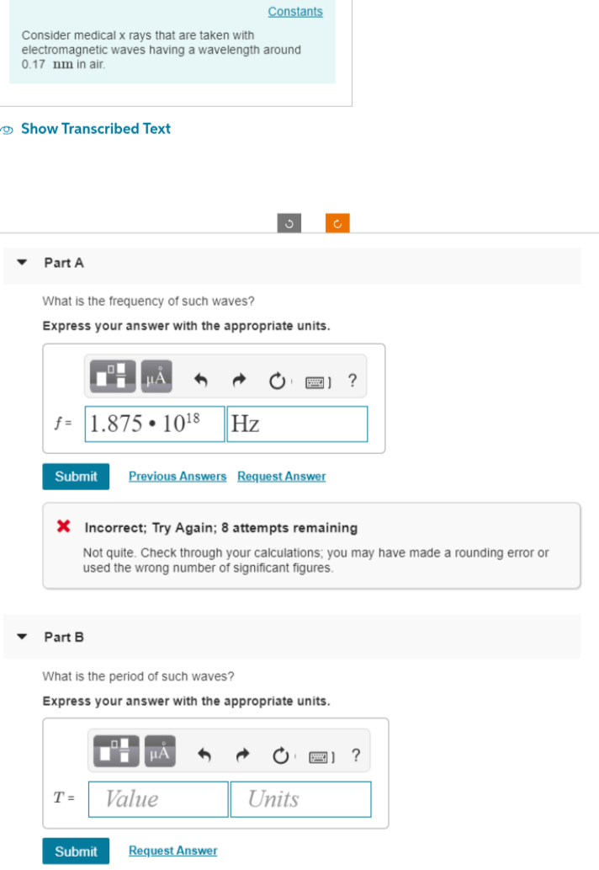Click templates icon in Part A toolbar
599x870 pixels.
[x=114, y=377]
